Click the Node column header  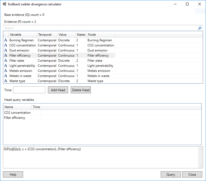[x=101, y=35]
